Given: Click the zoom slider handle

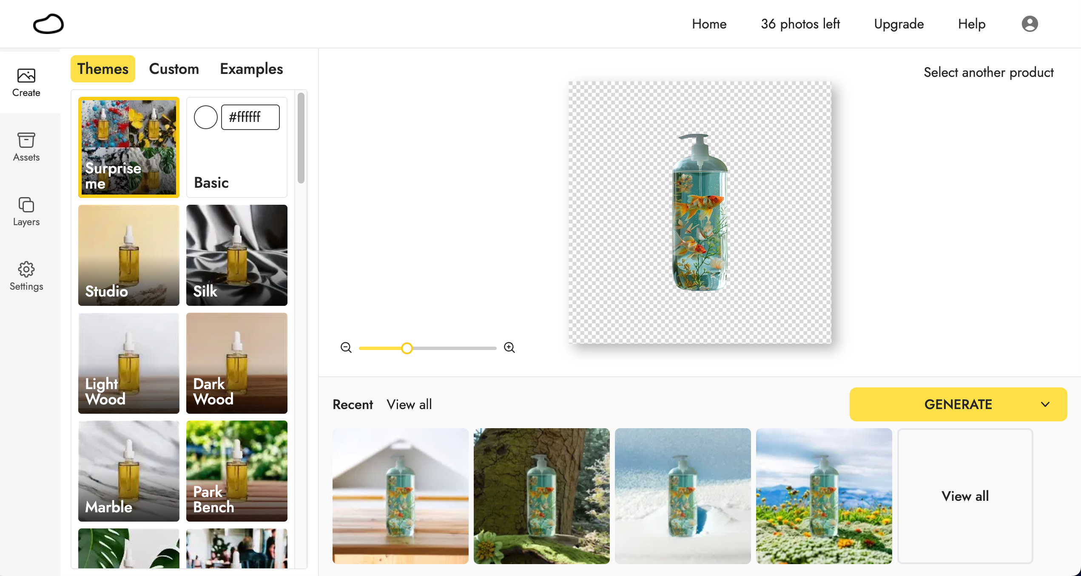Looking at the screenshot, I should [x=407, y=348].
